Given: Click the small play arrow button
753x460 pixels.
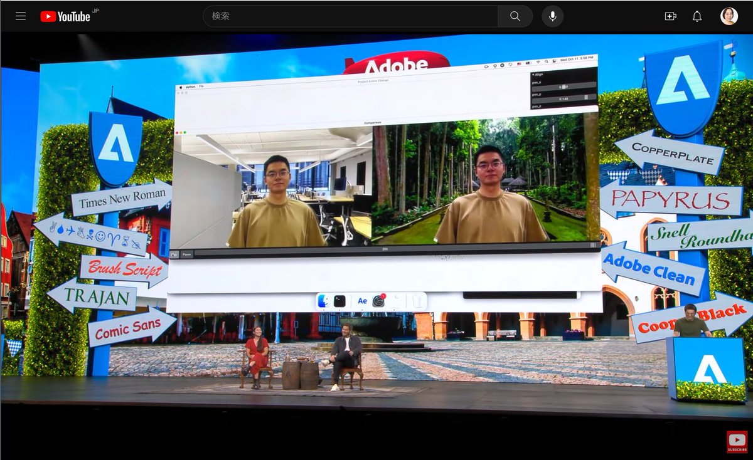Looking at the screenshot, I should point(174,254).
